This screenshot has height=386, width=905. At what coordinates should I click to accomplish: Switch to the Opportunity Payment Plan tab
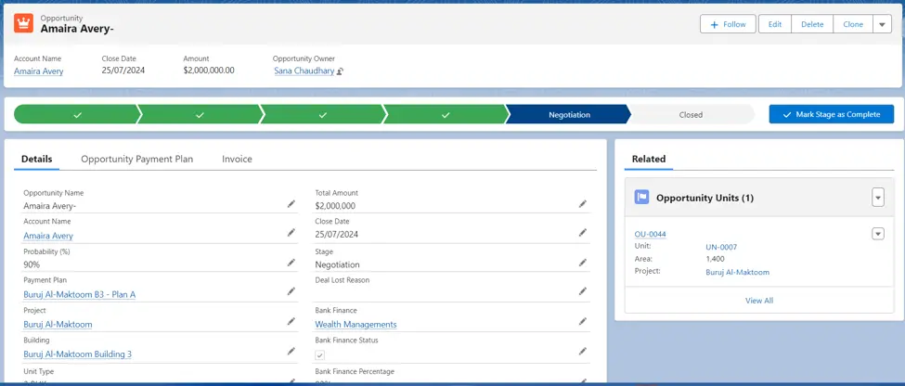pos(136,160)
